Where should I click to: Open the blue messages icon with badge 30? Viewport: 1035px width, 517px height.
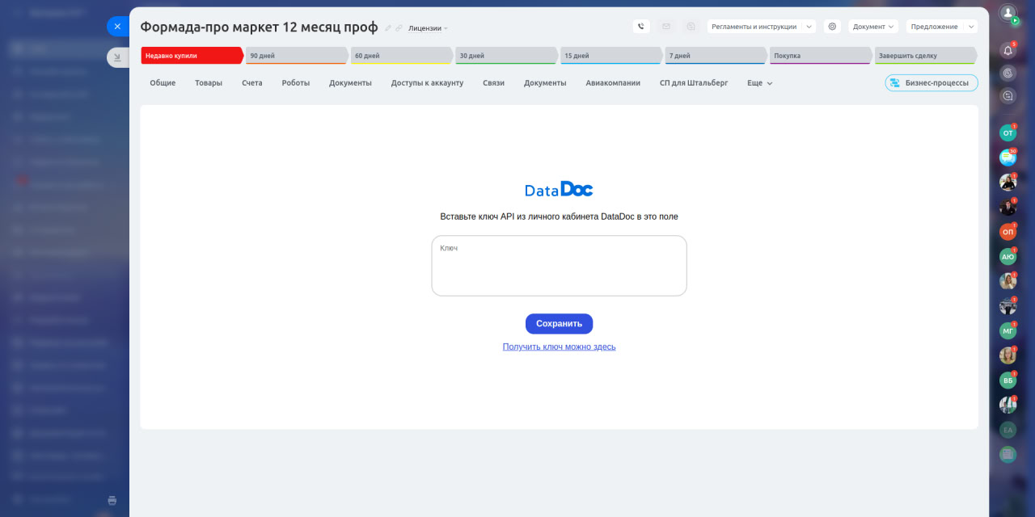point(1008,158)
